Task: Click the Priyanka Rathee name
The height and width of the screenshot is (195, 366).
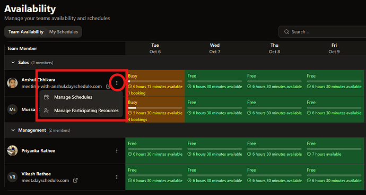Action: tap(38, 151)
